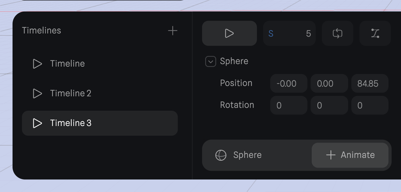
Task: Play Timeline 3 via its triangle icon
Action: point(37,123)
